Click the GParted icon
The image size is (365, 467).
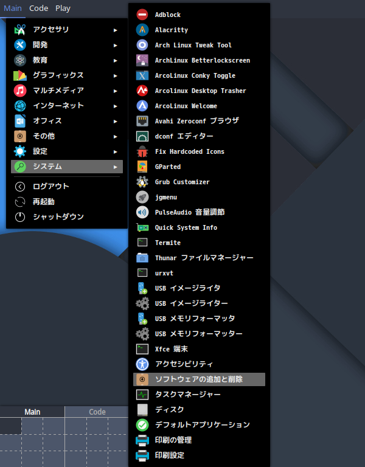tap(142, 167)
